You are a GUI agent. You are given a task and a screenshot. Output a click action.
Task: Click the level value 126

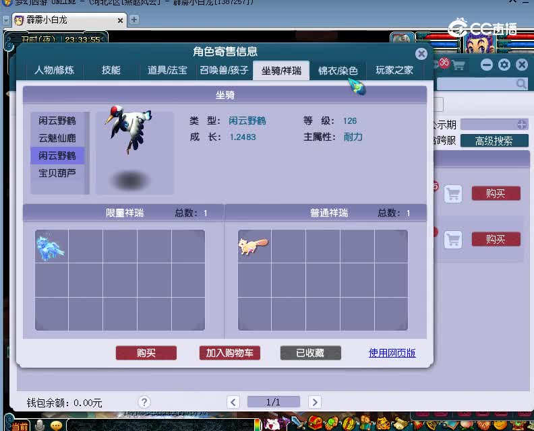(x=350, y=121)
